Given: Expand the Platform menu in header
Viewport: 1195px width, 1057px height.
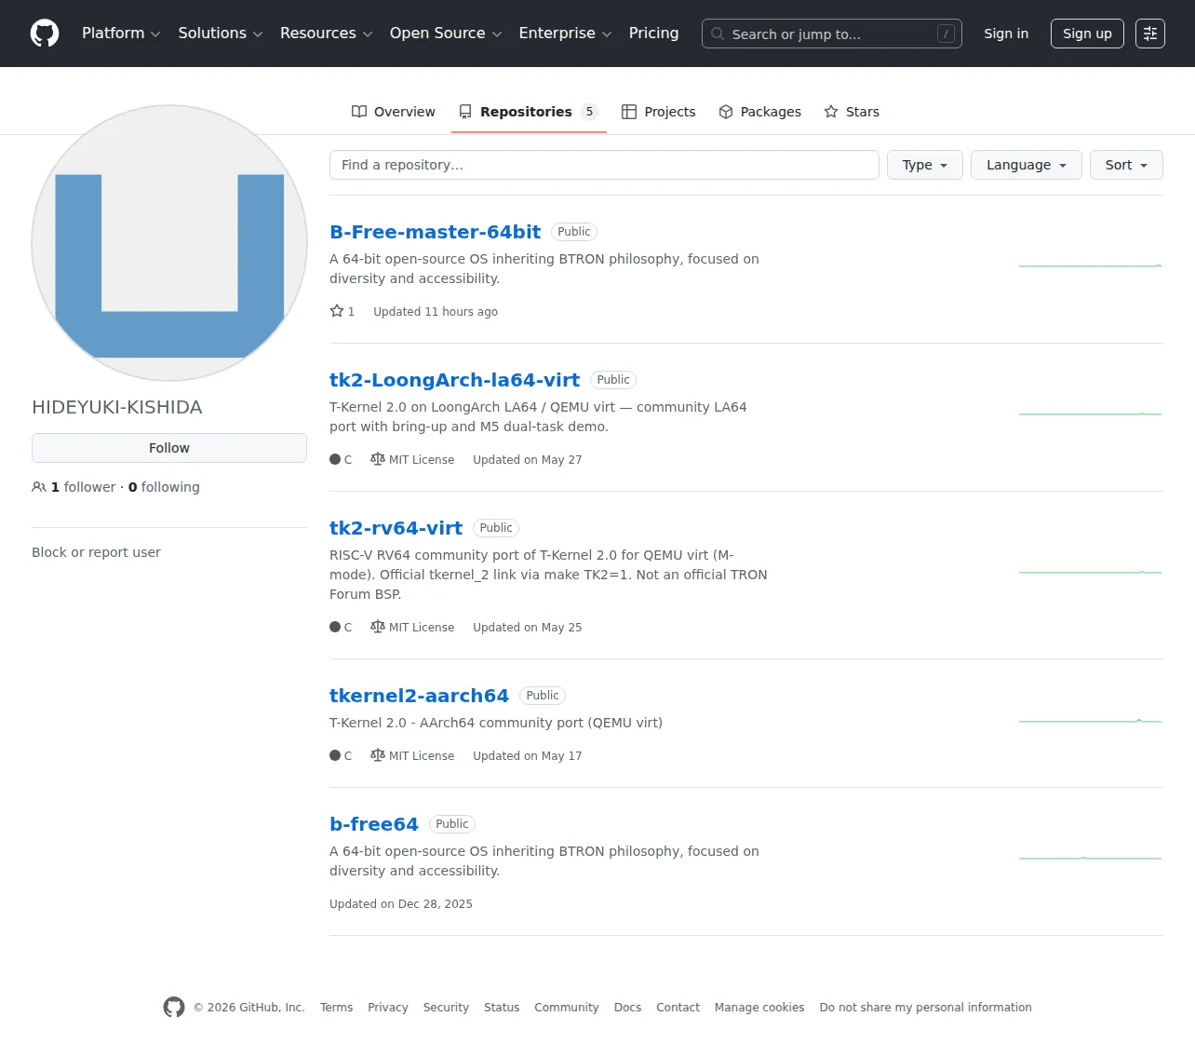Looking at the screenshot, I should pyautogui.click(x=121, y=34).
